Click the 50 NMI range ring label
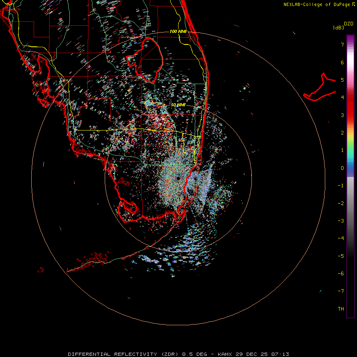Screen dimensions: 357x357 click(178, 105)
